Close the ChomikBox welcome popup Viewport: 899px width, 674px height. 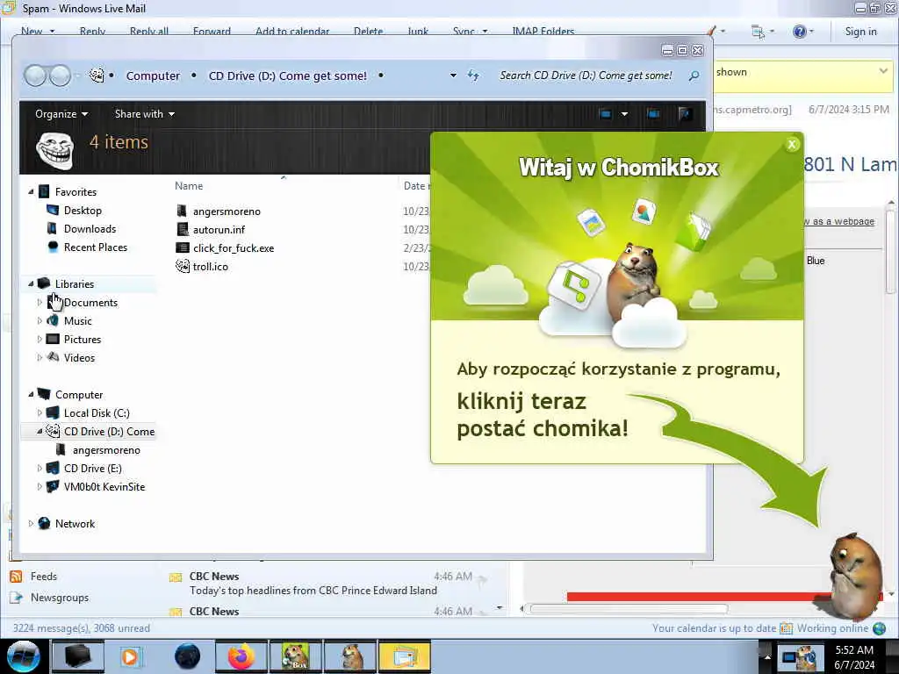tap(792, 145)
